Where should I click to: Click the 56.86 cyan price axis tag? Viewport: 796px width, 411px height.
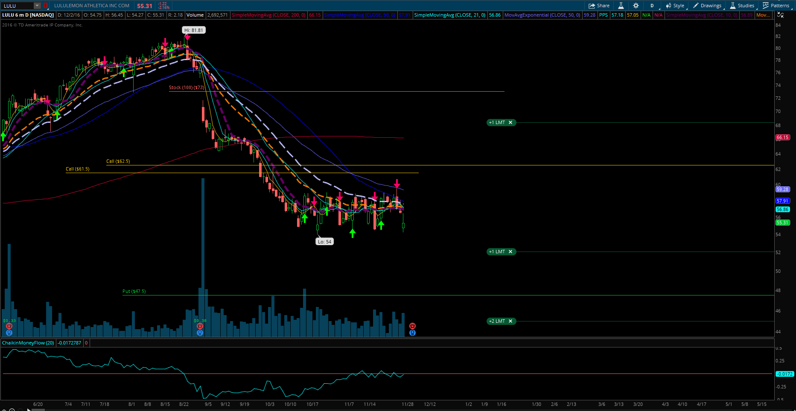tap(783, 209)
